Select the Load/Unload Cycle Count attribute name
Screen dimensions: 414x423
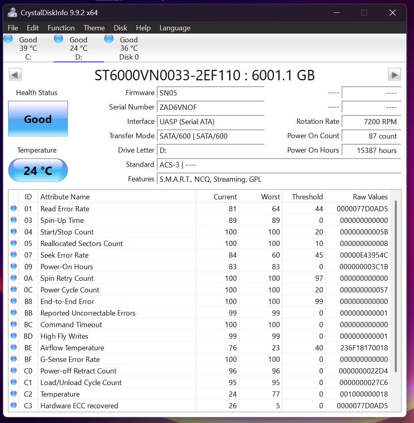pyautogui.click(x=81, y=383)
